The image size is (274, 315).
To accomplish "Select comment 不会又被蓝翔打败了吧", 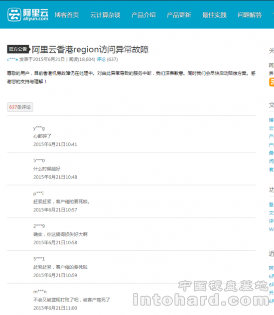I will pyautogui.click(x=56, y=300).
